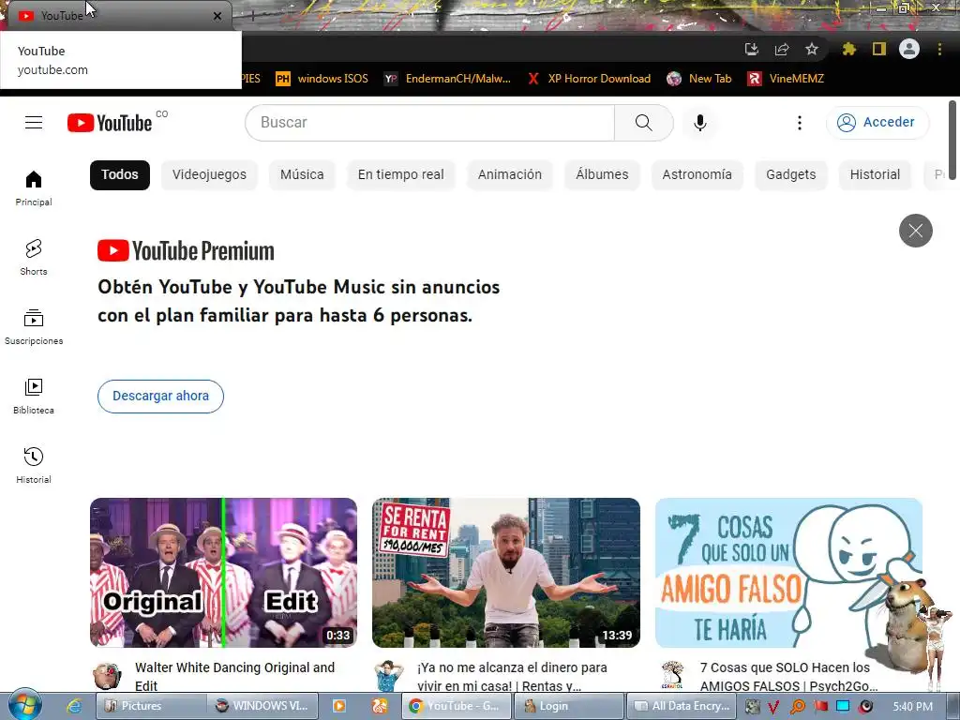The image size is (960, 720).
Task: Switch to WINDOWS VI... taskbar window
Action: click(x=263, y=706)
